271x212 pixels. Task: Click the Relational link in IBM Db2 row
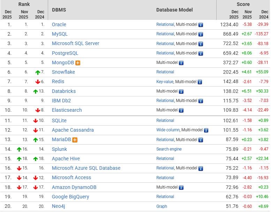pos(165,101)
